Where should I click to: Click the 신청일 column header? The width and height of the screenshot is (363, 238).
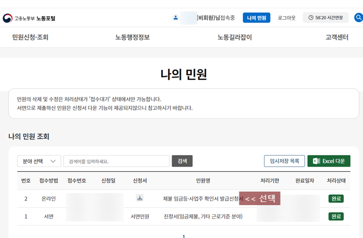[x=108, y=181]
